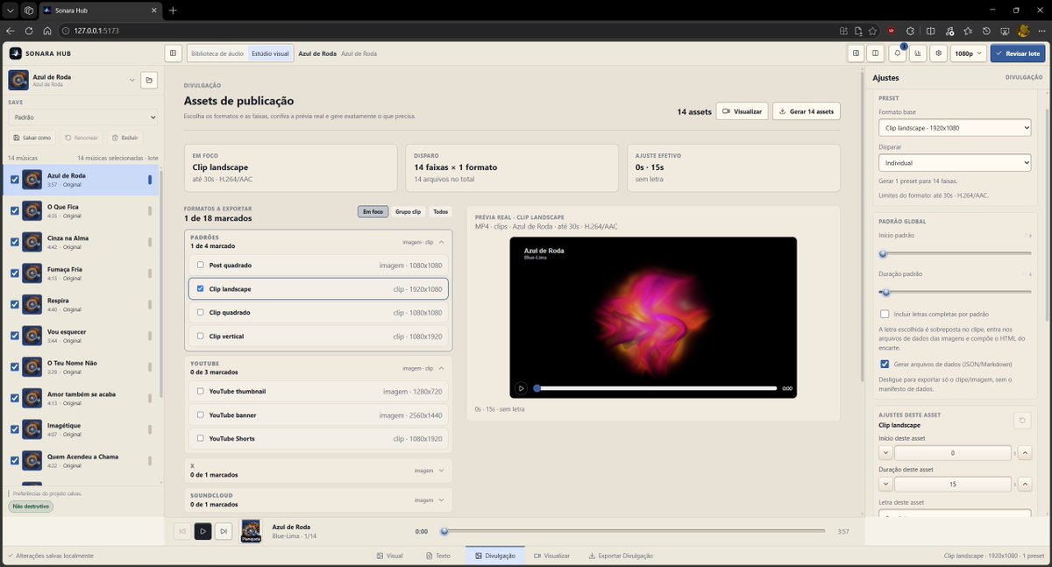Screen dimensions: 1052x567
Task: Collapse the Padrões format group
Action: coord(441,241)
